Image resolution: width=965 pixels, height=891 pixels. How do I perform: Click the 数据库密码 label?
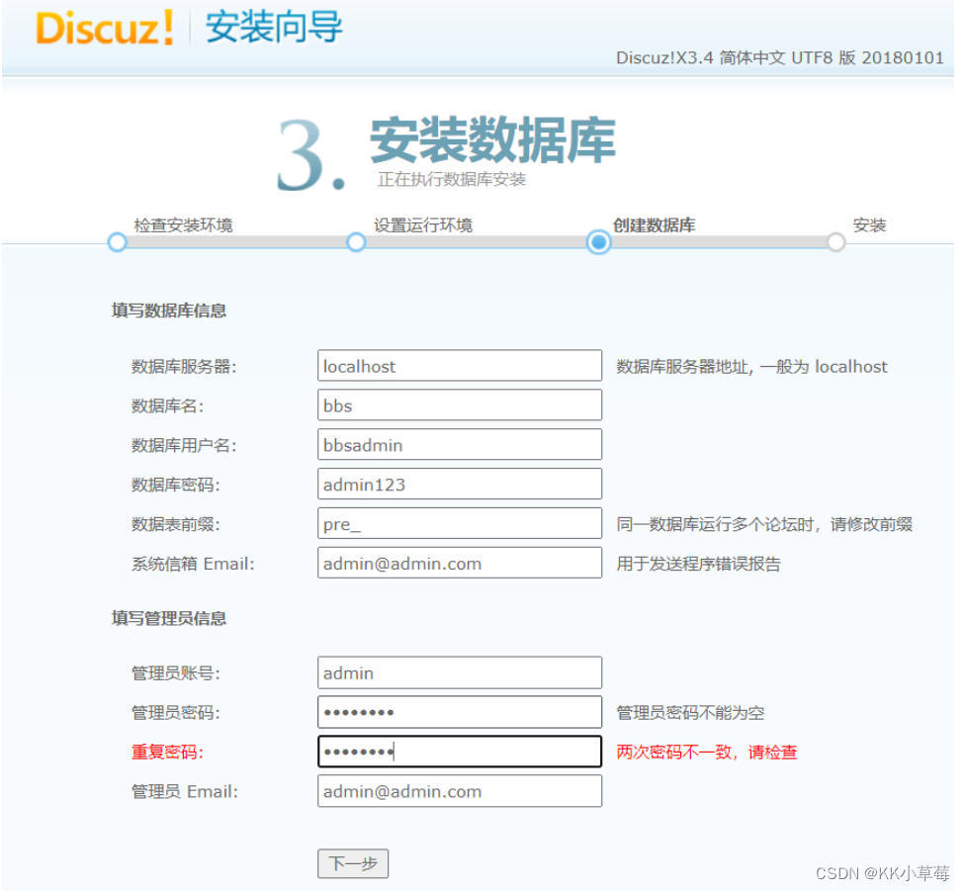click(175, 485)
